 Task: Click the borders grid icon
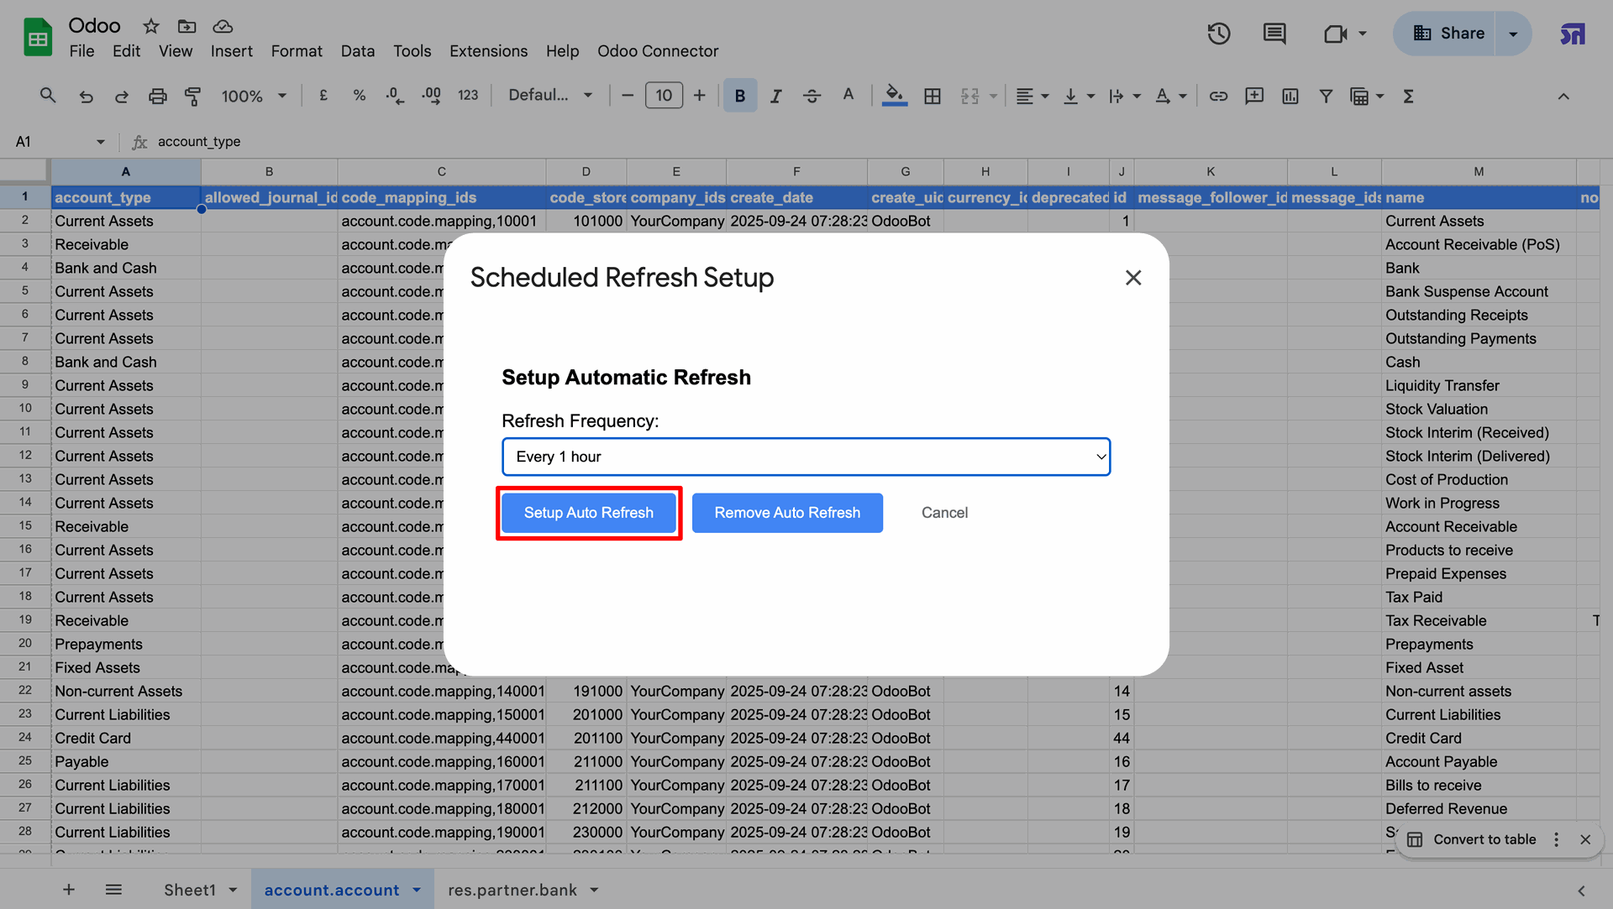(932, 96)
